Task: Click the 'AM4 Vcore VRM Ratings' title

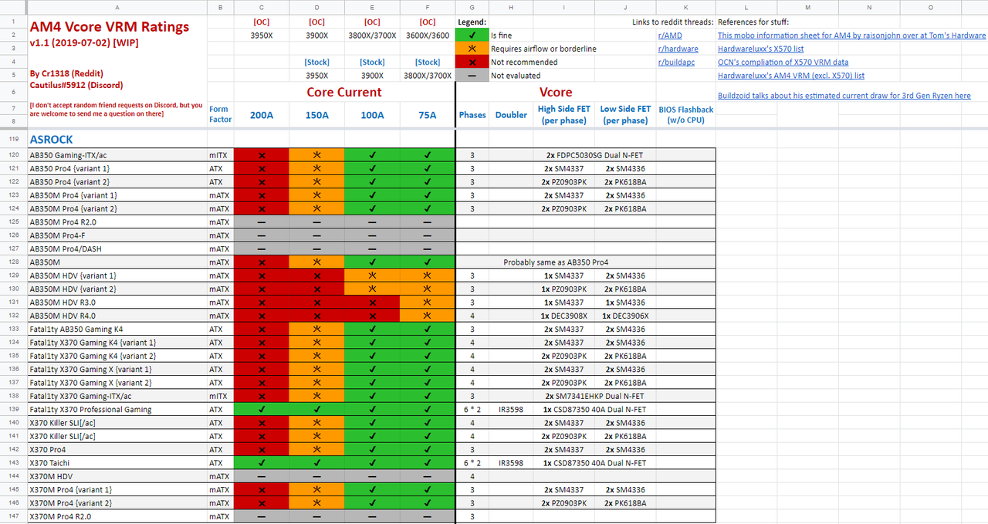Action: coord(109,26)
